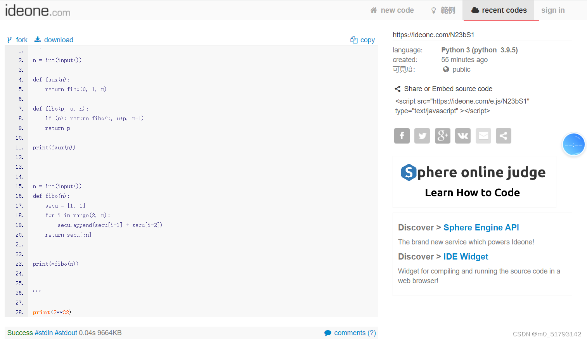Click code line 'print(2**32)'
This screenshot has height=341, width=587.
[x=52, y=312]
